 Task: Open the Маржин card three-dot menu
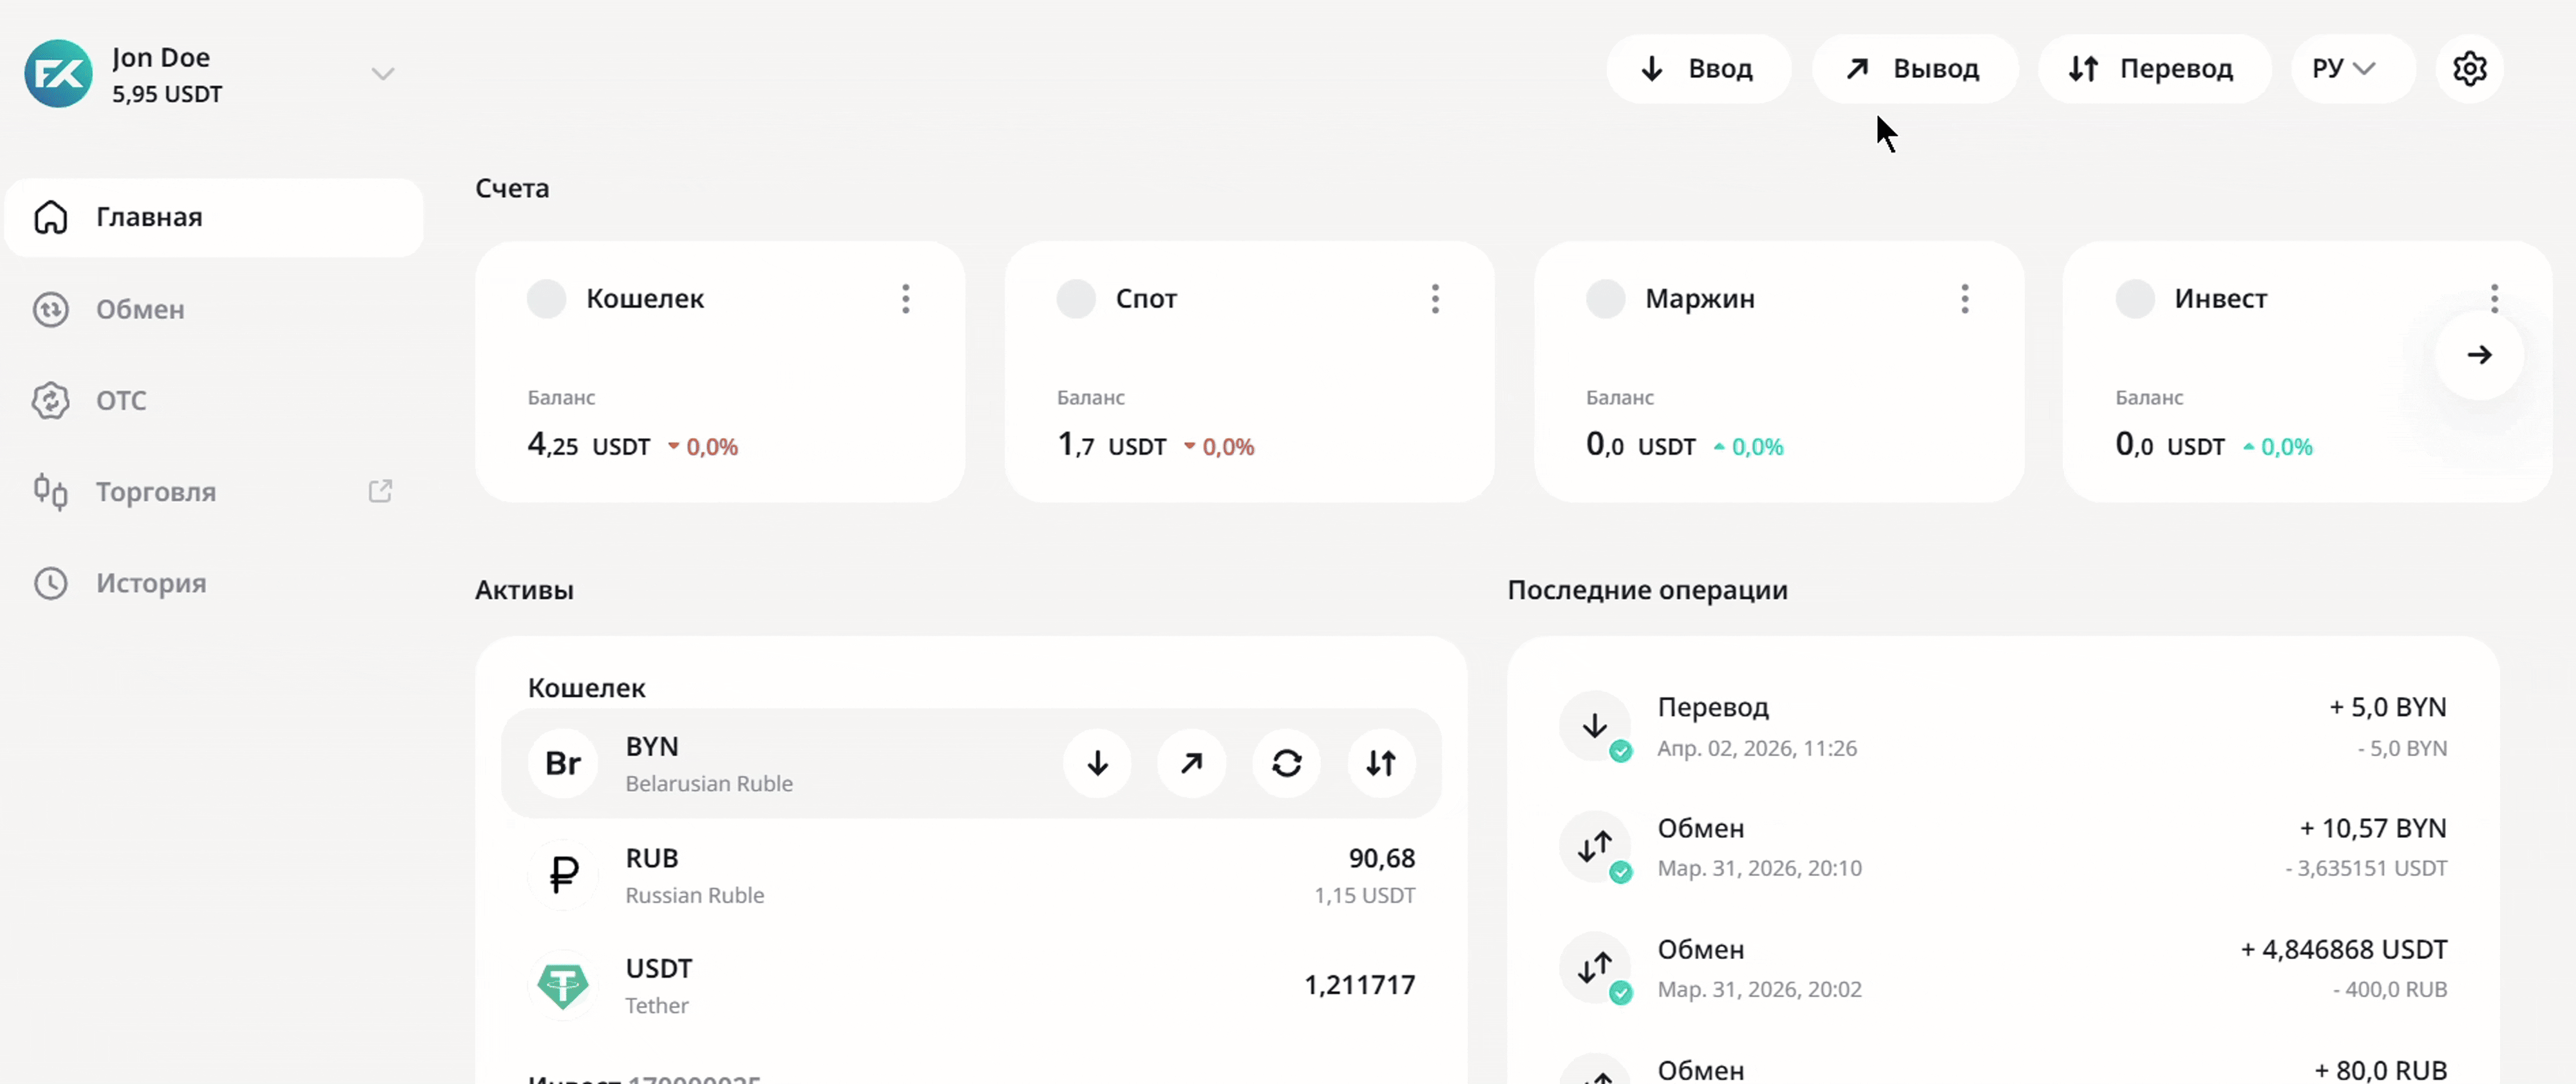click(1964, 299)
